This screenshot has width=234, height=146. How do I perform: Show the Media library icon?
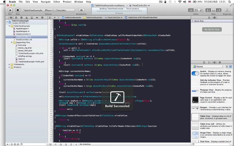(x=220, y=62)
